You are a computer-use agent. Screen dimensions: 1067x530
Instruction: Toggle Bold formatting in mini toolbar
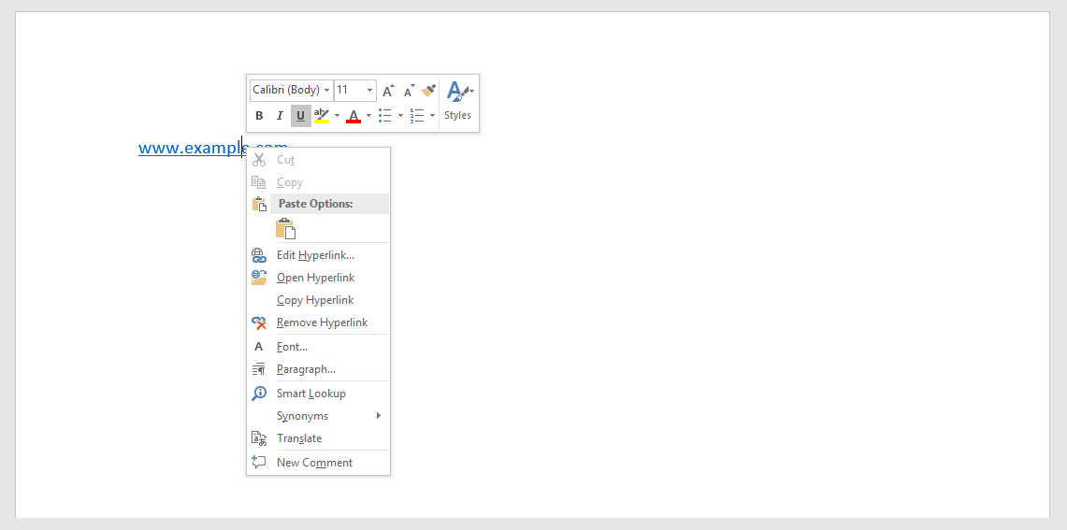coord(259,116)
